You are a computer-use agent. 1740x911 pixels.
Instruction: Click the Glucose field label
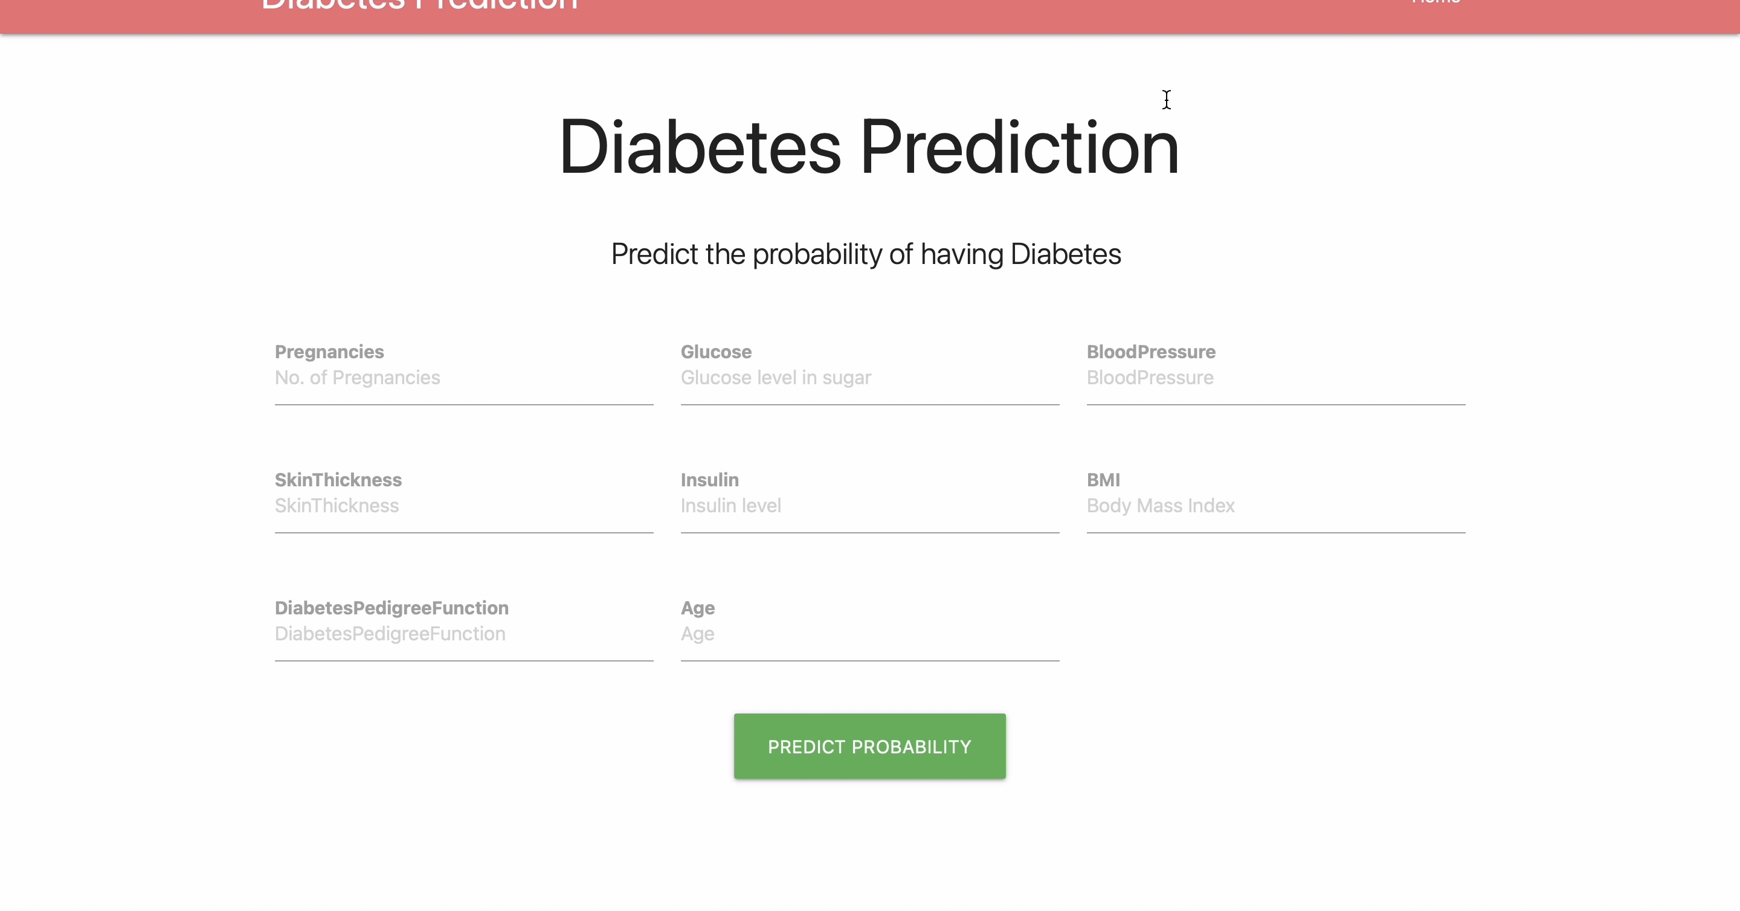[715, 352]
